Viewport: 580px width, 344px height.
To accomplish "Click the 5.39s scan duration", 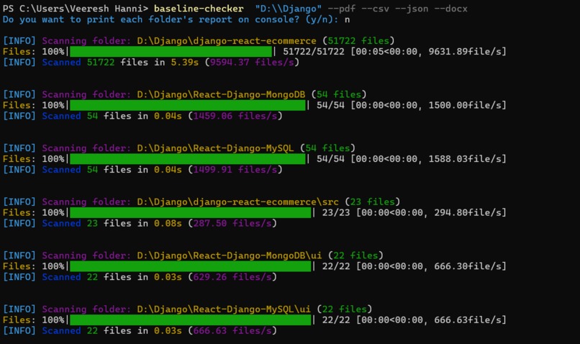I will [x=185, y=62].
